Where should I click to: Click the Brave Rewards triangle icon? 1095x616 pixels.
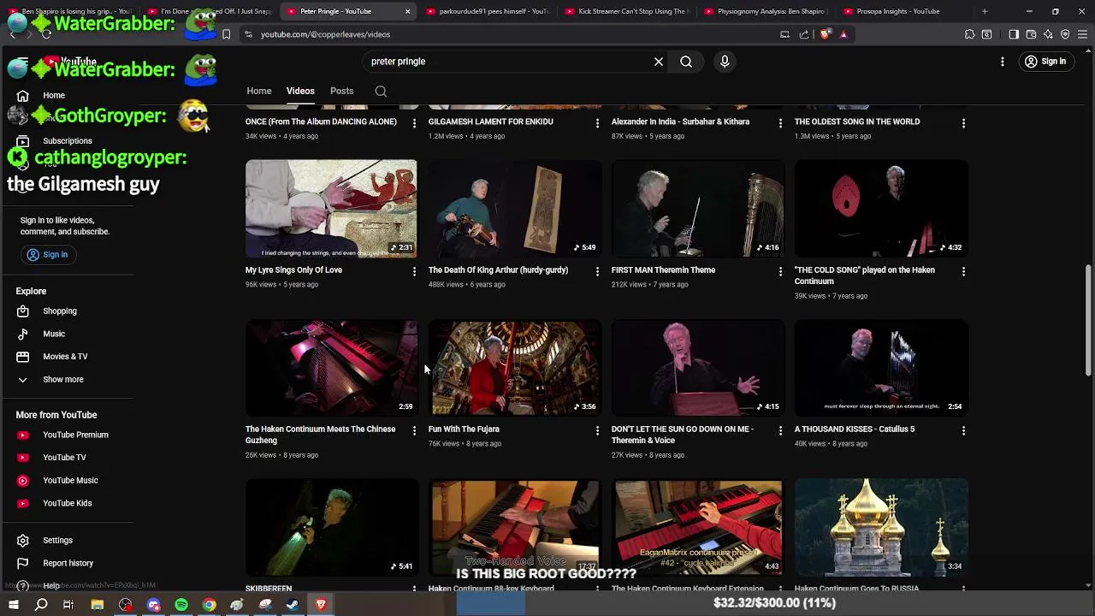coord(843,34)
